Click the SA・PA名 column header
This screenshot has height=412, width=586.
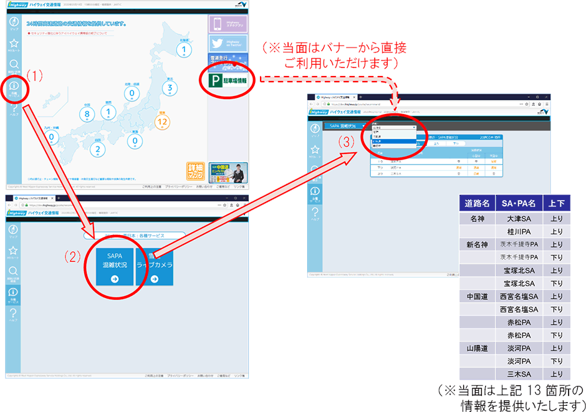(x=519, y=203)
